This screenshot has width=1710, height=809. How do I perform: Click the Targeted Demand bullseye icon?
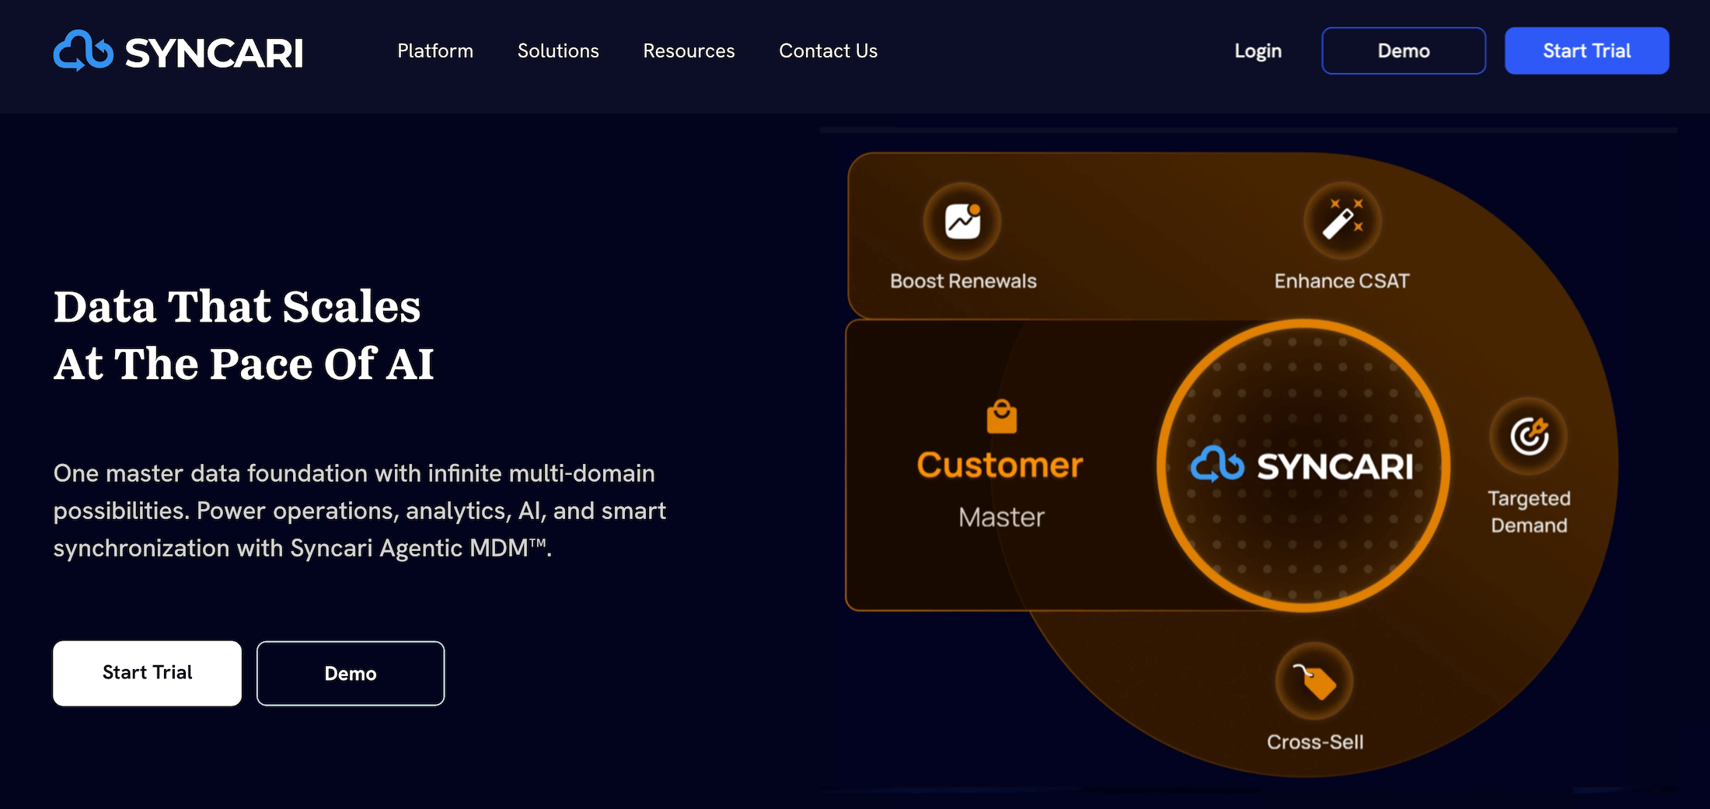click(x=1528, y=436)
